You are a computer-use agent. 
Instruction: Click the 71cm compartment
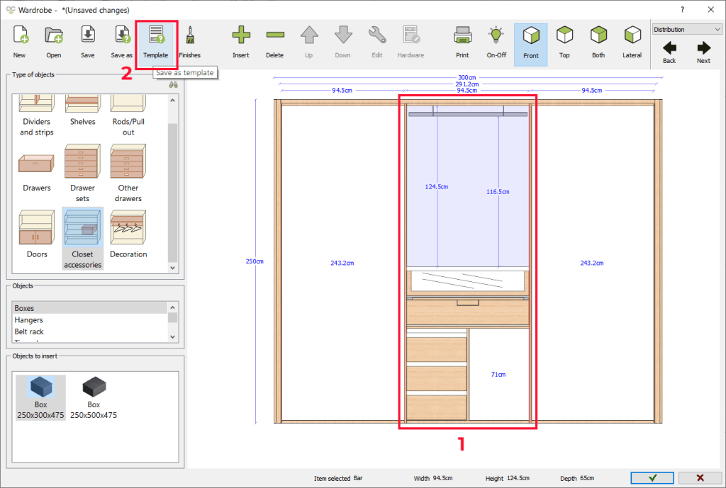(x=498, y=374)
